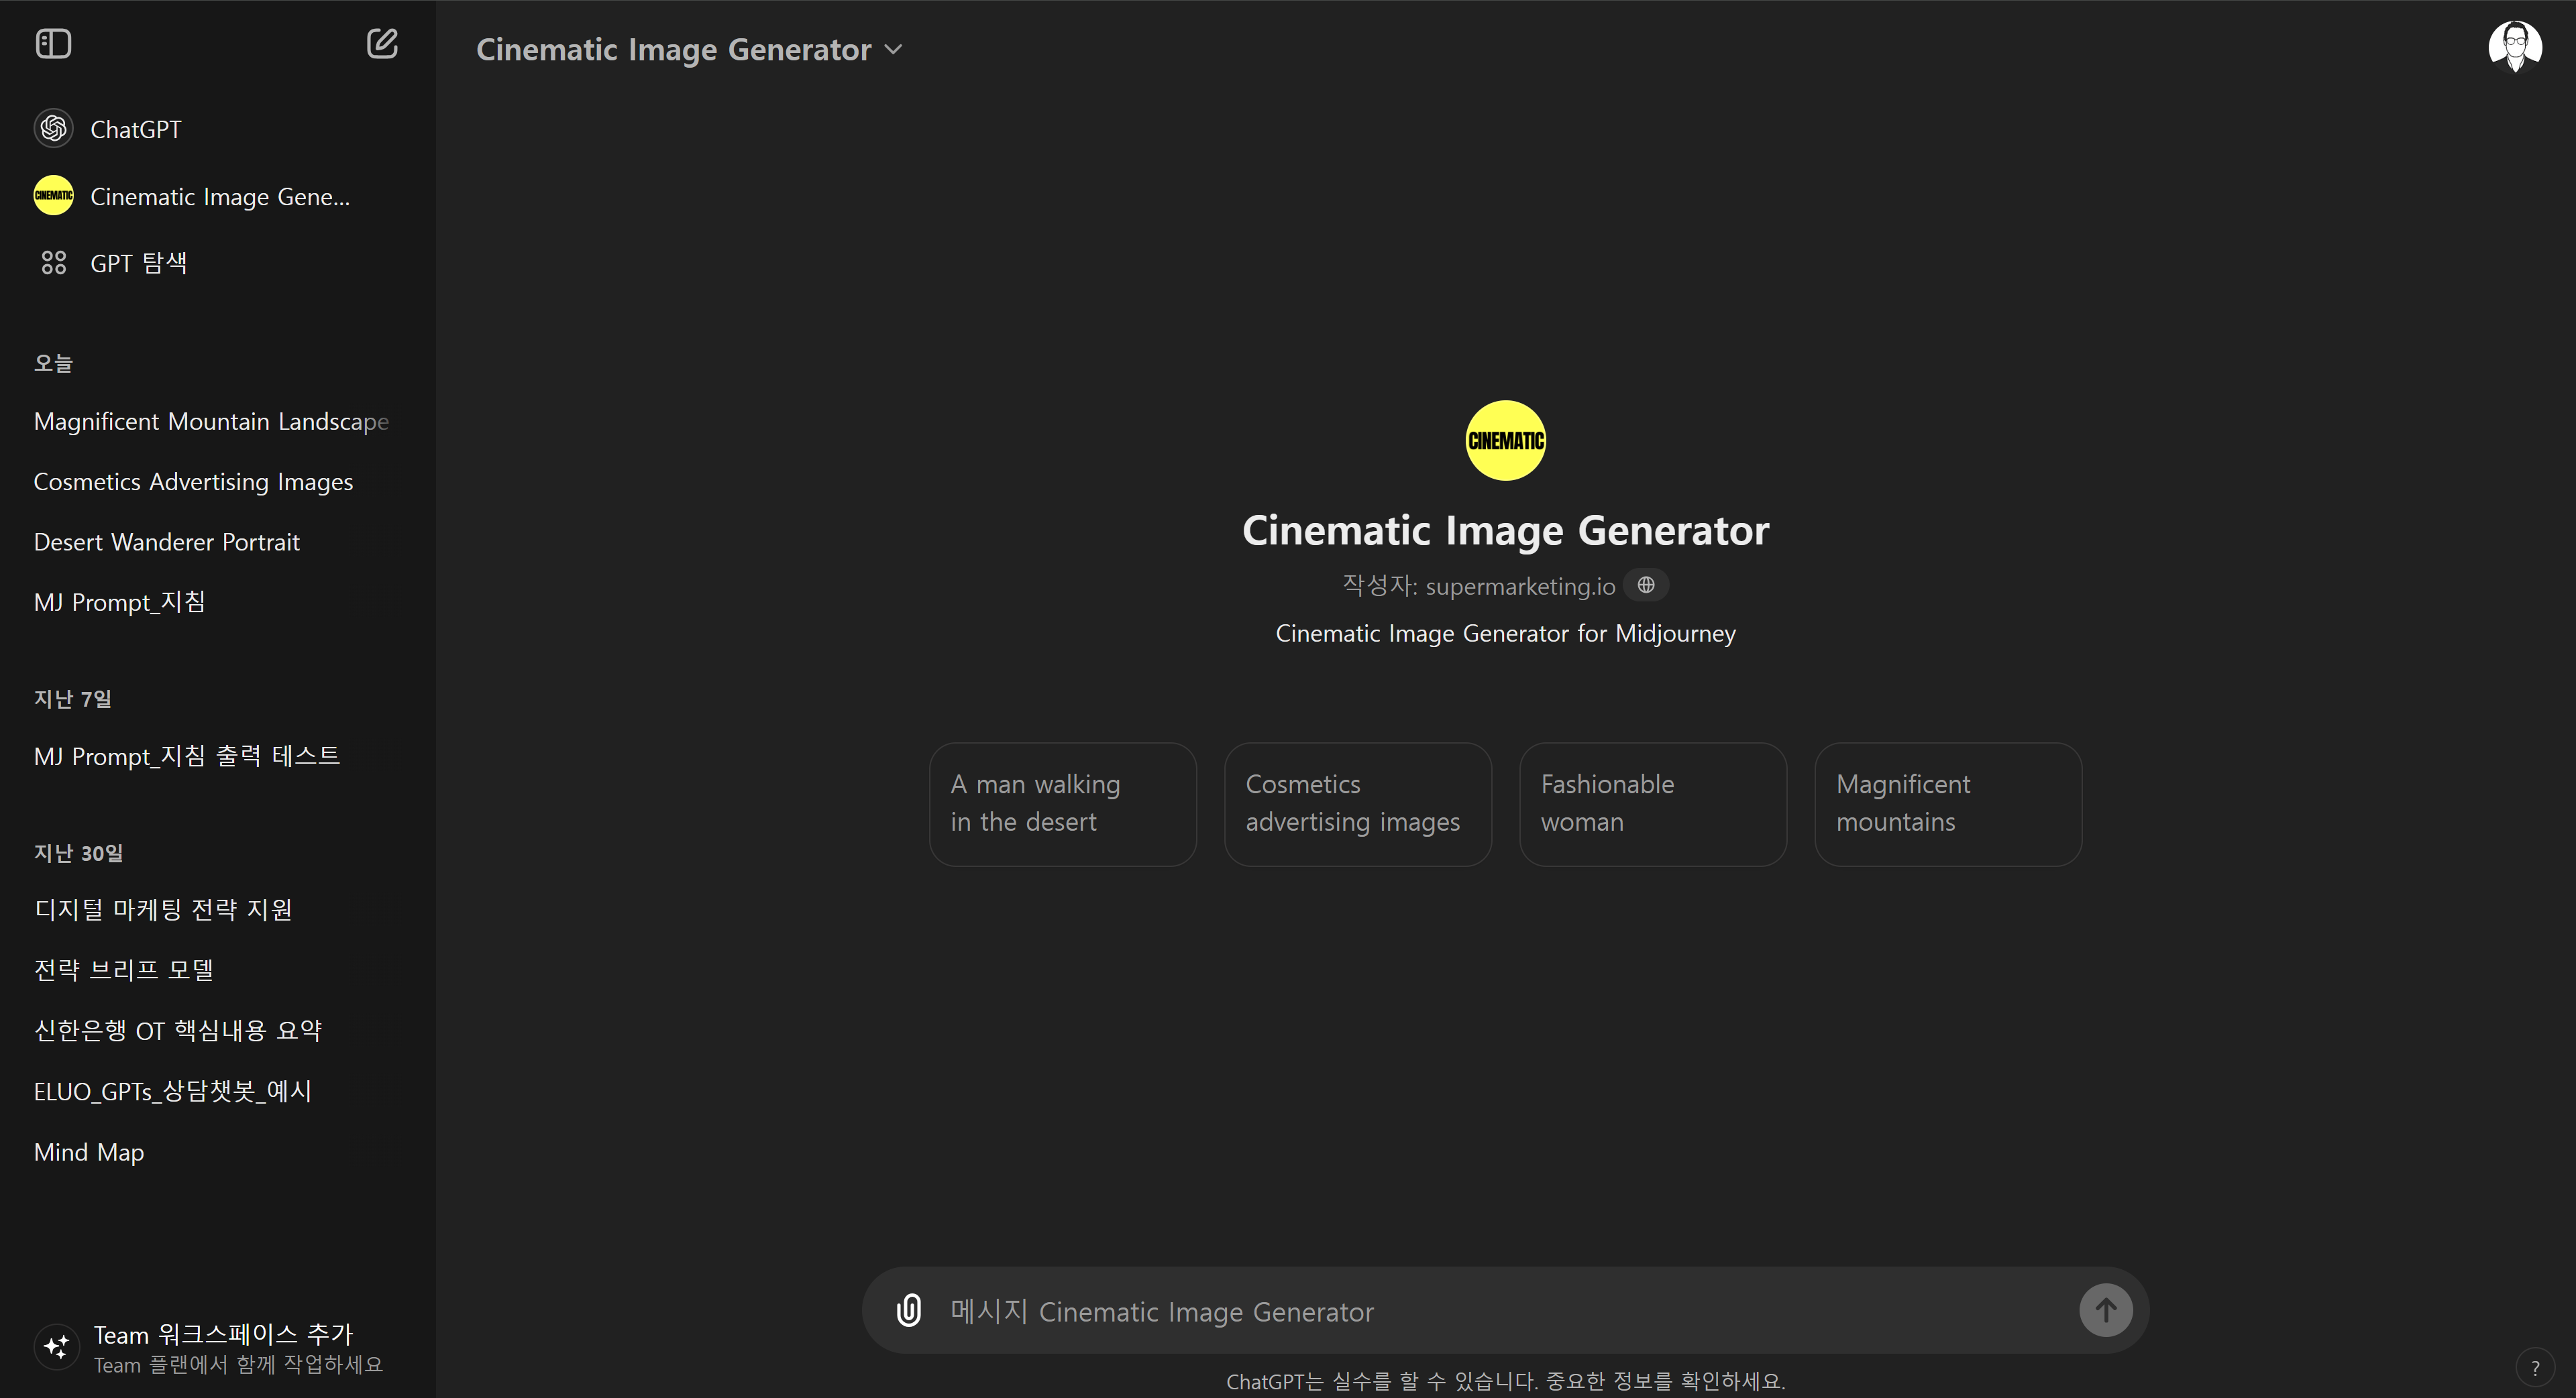The width and height of the screenshot is (2576, 1398).
Task: Click the ChatGPT는 실수를 할 수 있습니다 disclaimer
Action: point(1505,1381)
